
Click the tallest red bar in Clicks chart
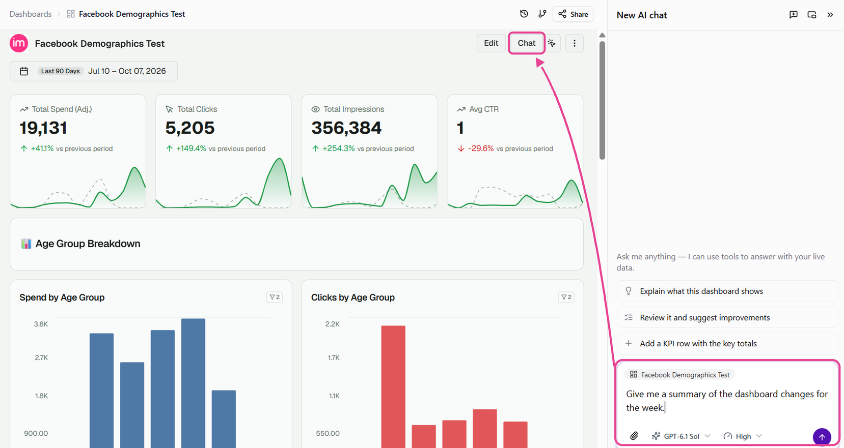click(393, 386)
